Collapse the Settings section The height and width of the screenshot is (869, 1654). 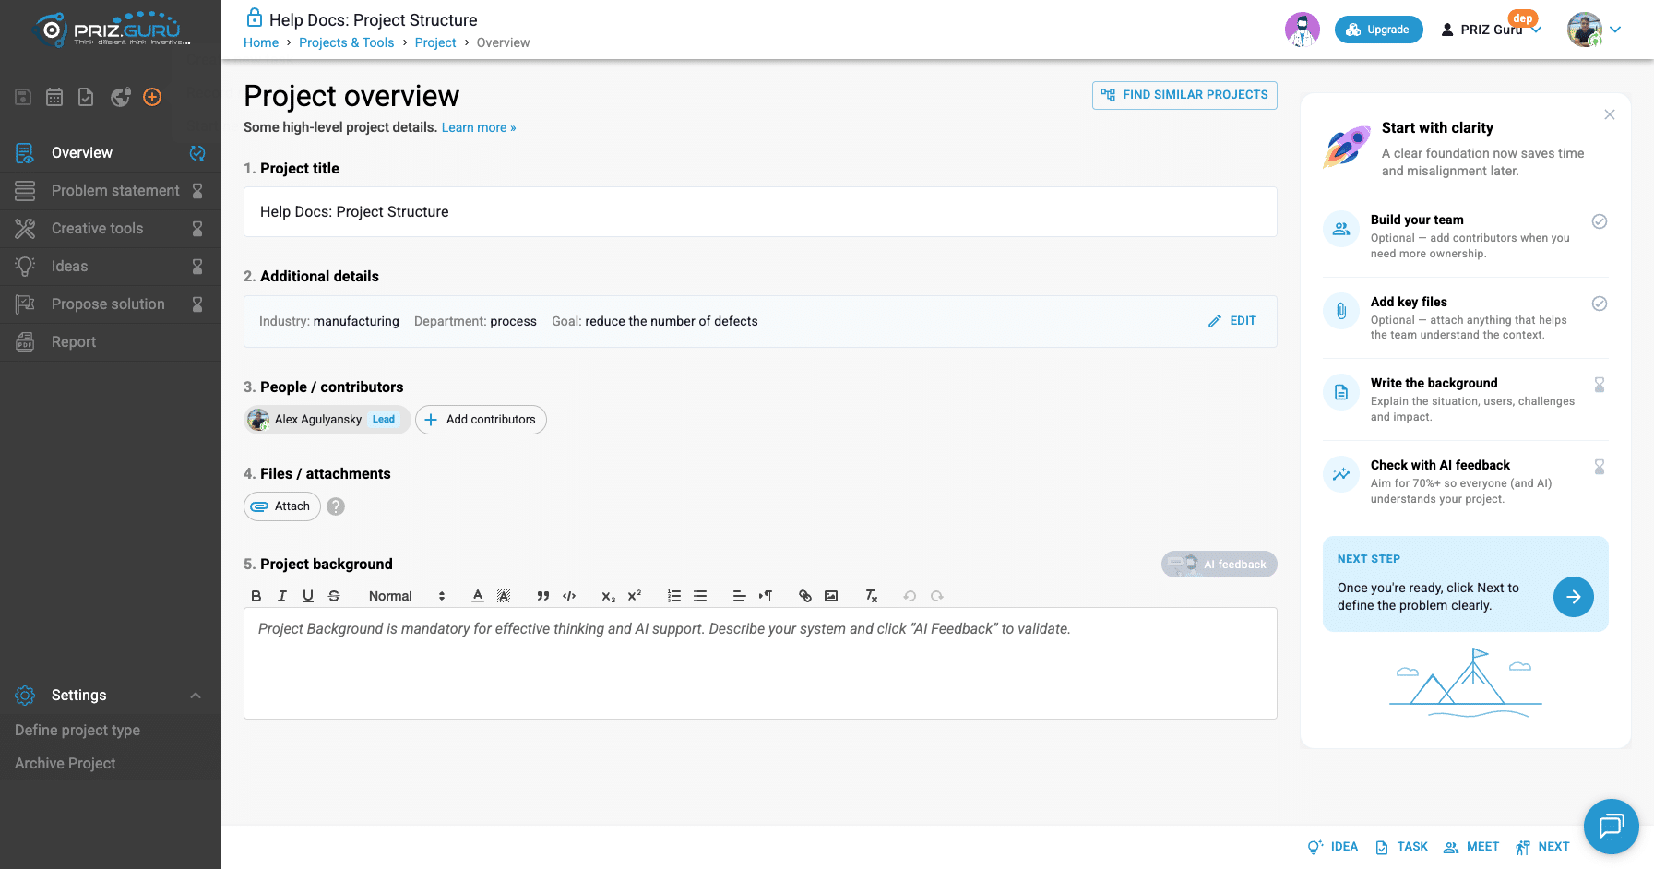pyautogui.click(x=196, y=696)
